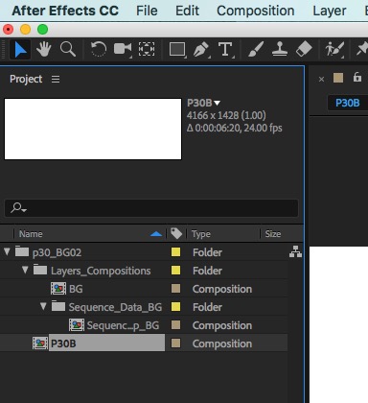Image resolution: width=368 pixels, height=403 pixels.
Task: Select the Pan Behind anchor point tool
Action: 147,50
